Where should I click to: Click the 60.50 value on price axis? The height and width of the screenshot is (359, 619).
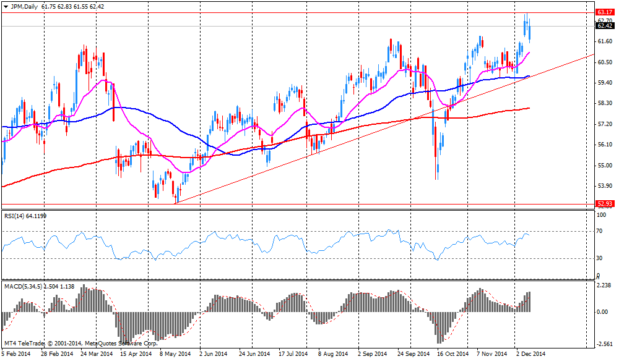[x=604, y=62]
